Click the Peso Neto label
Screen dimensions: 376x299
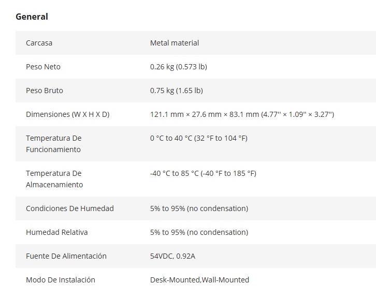click(43, 67)
